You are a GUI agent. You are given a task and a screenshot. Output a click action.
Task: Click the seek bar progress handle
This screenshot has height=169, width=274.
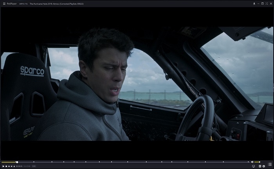[17, 162]
